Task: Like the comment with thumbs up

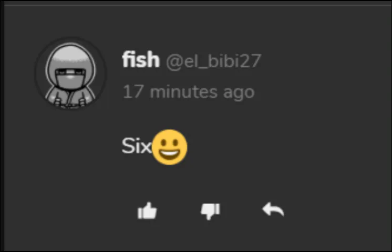Action: point(147,211)
